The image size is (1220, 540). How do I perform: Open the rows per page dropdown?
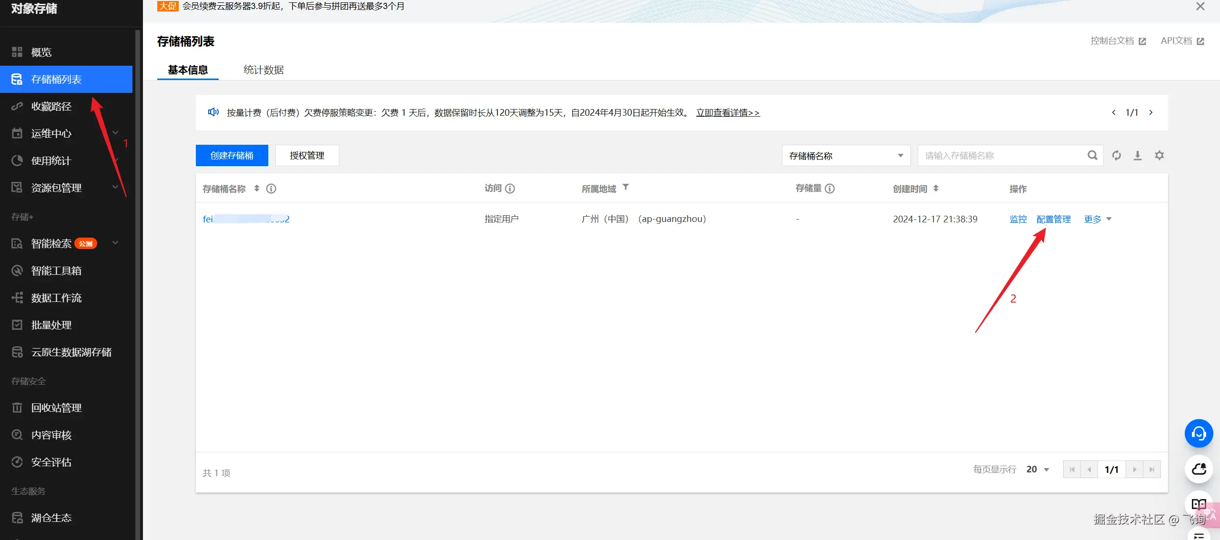pos(1038,470)
